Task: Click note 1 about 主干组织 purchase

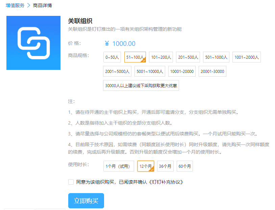Action: tap(153, 112)
